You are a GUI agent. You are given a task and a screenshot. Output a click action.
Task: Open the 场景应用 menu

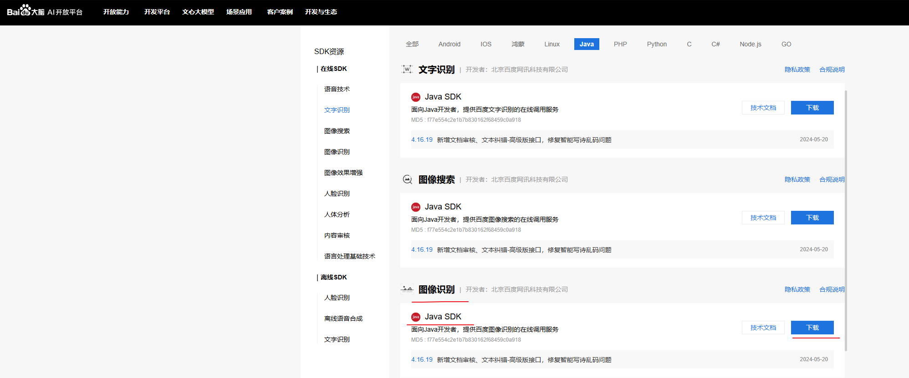pyautogui.click(x=239, y=12)
